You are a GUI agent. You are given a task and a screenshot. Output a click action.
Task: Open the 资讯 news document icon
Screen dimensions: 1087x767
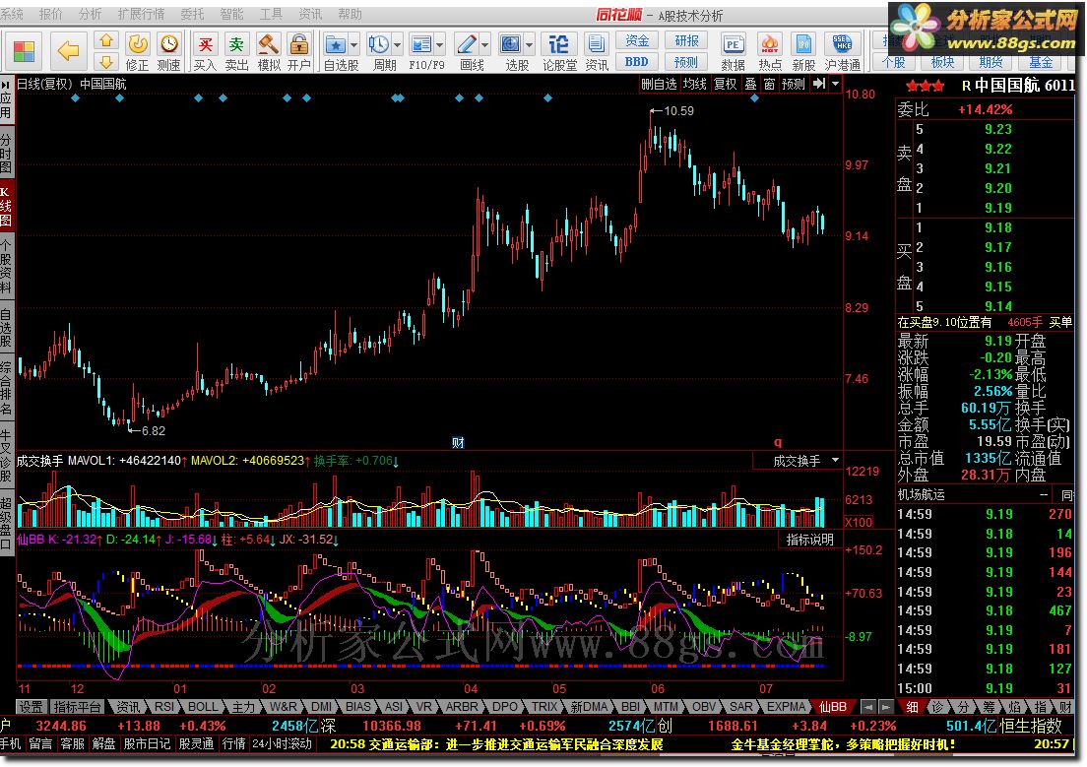tap(597, 52)
